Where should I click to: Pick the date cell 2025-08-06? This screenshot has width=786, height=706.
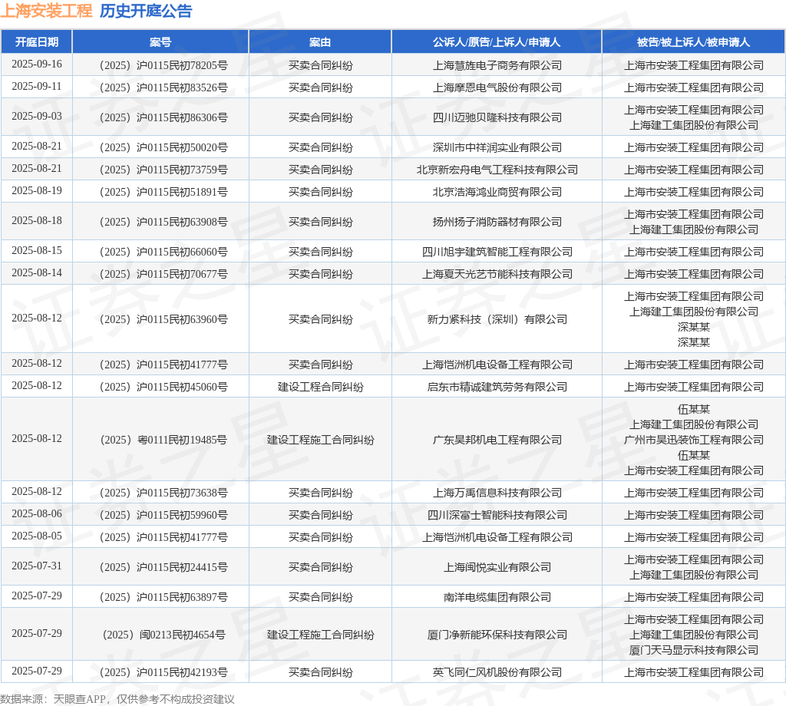tap(37, 514)
